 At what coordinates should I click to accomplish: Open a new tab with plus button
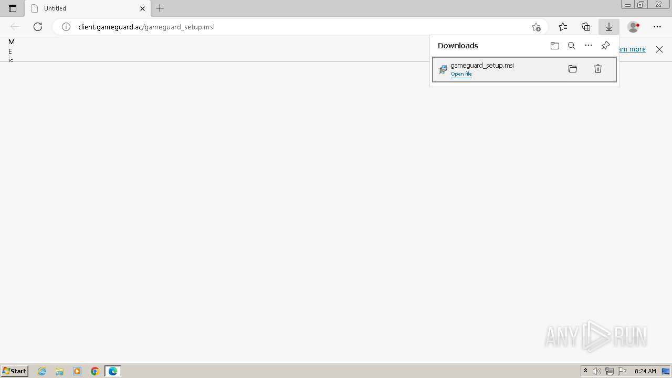click(160, 8)
